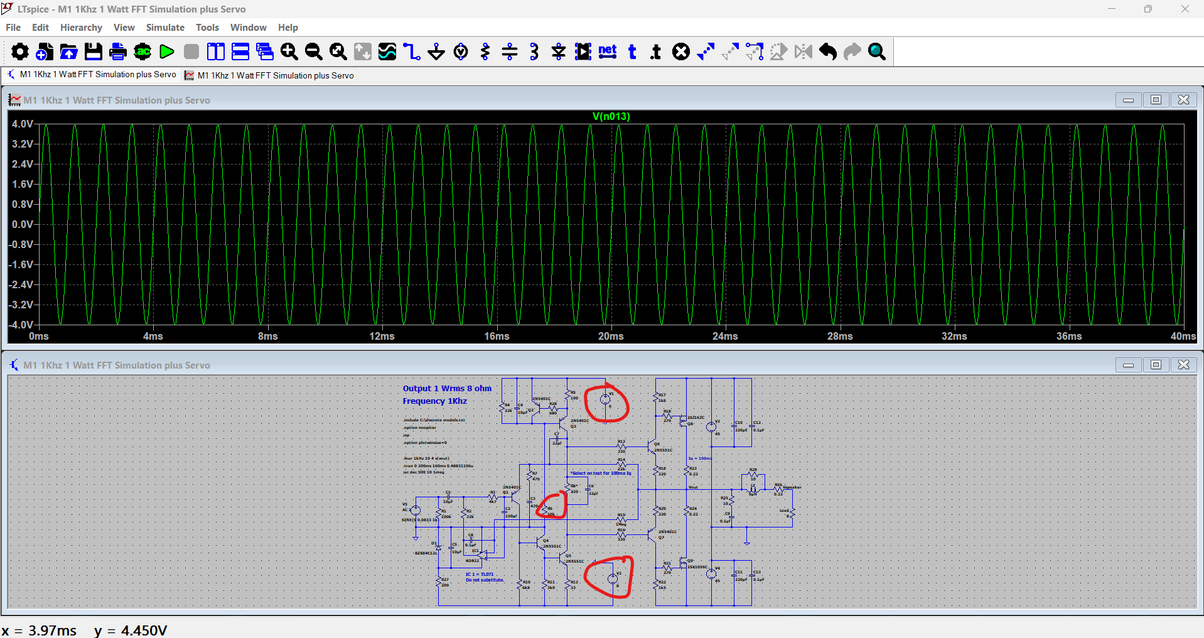Maximize the waveform plot subwindow
Screen dimensions: 1204x638
1156,100
